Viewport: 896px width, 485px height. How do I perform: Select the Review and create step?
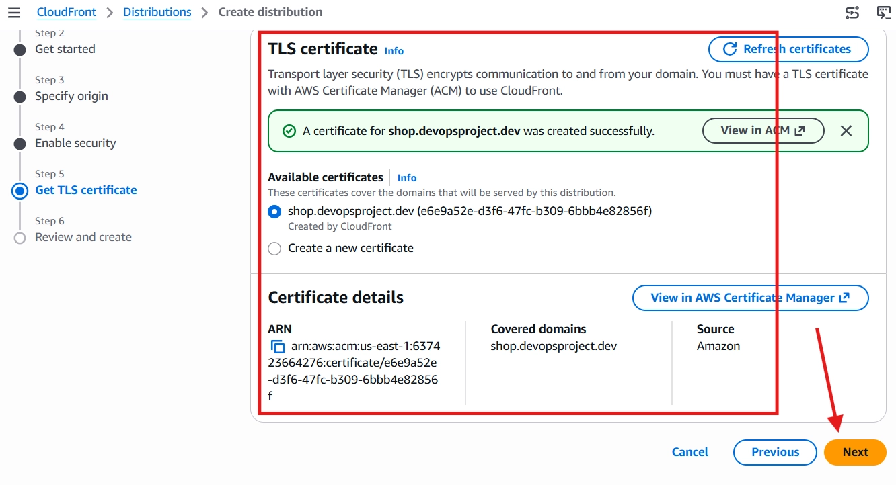pyautogui.click(x=83, y=237)
